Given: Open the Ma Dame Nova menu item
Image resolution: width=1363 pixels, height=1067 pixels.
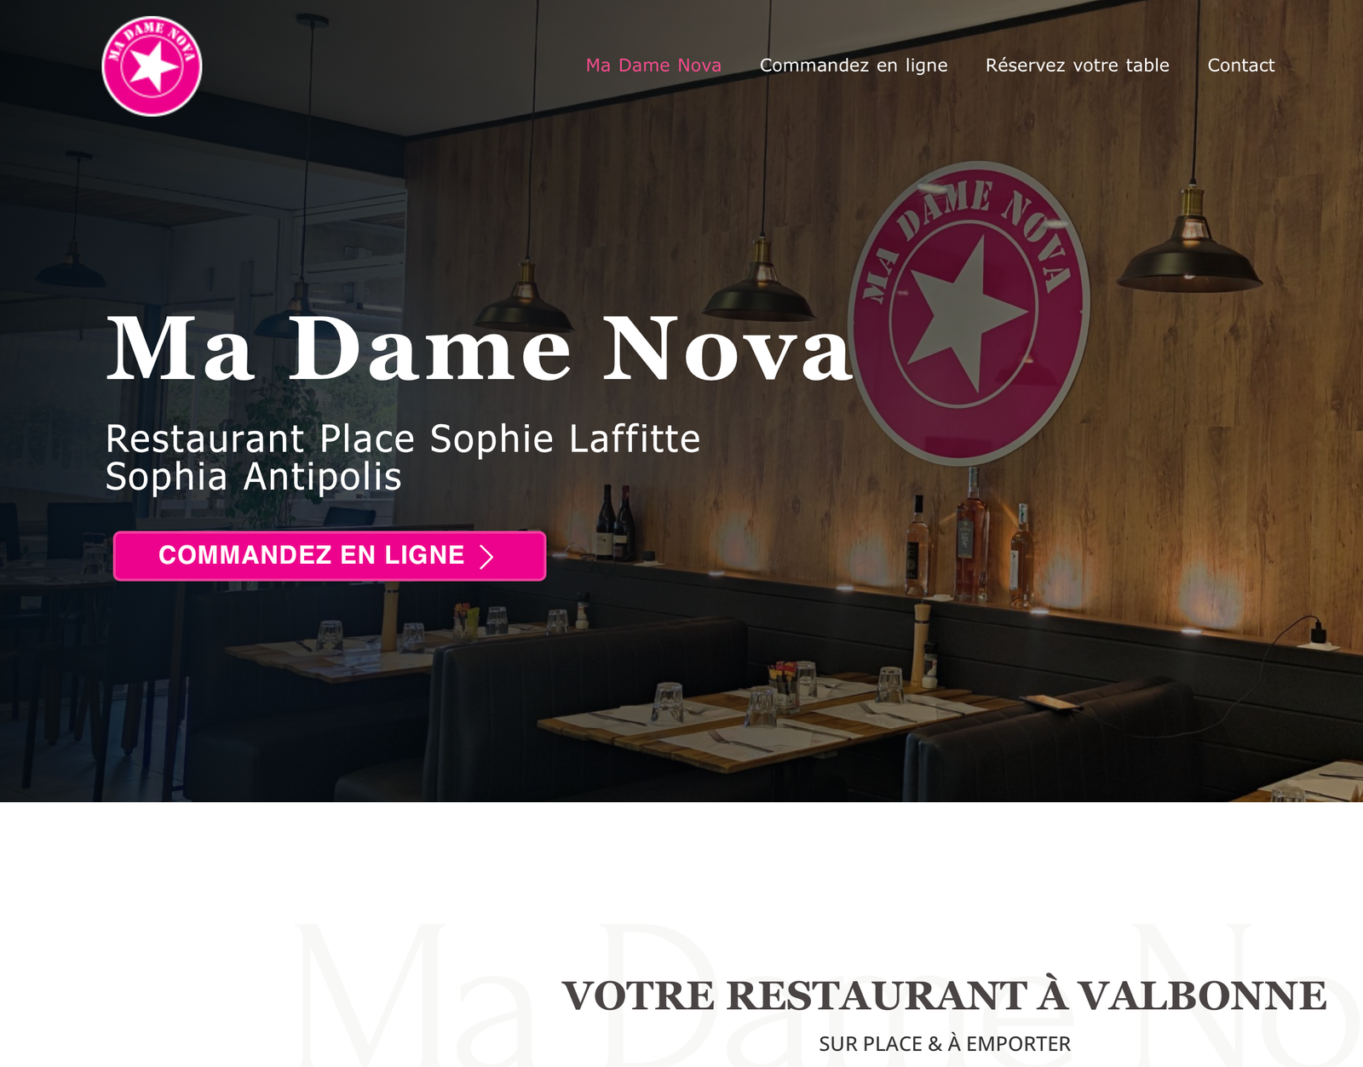Looking at the screenshot, I should (x=653, y=66).
